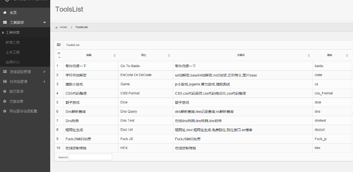
Task: Click the grid icon in ToolsList panel header
Action: click(58, 45)
